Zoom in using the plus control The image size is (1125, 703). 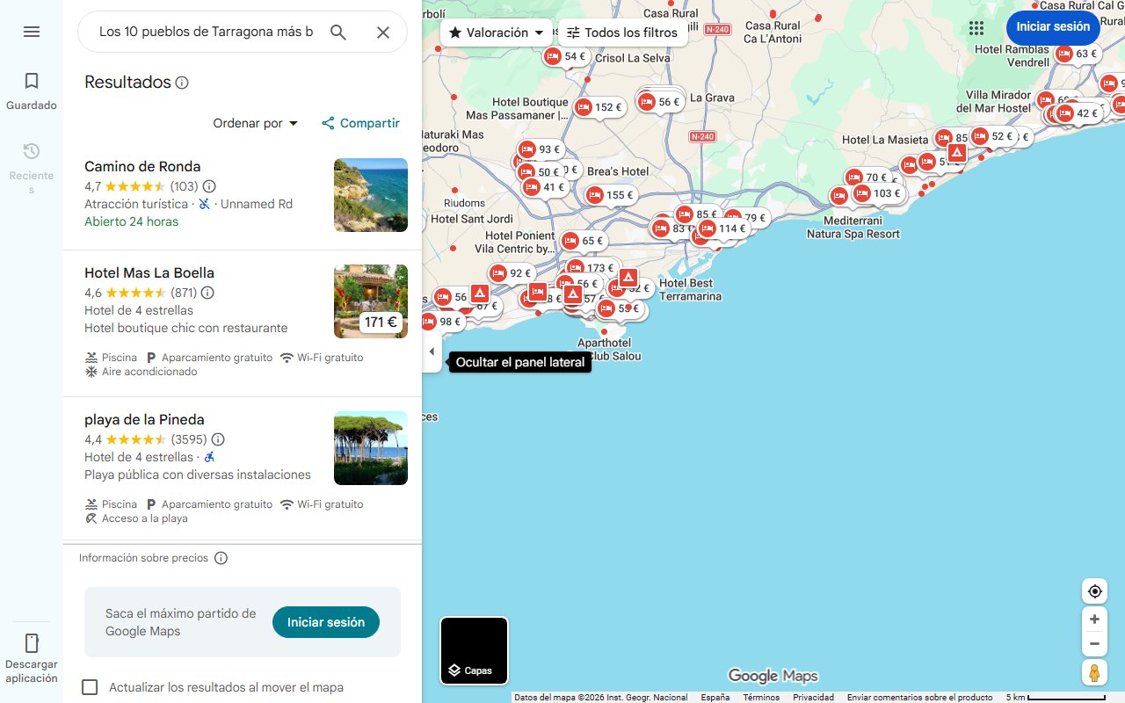point(1094,619)
